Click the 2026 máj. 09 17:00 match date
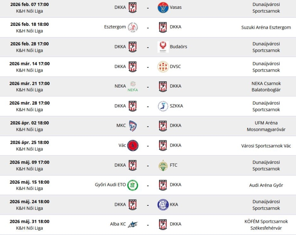Screen dimensions: 296x235 [30, 162]
